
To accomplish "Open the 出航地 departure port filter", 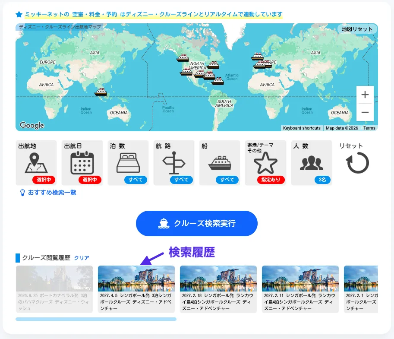I will click(x=36, y=163).
